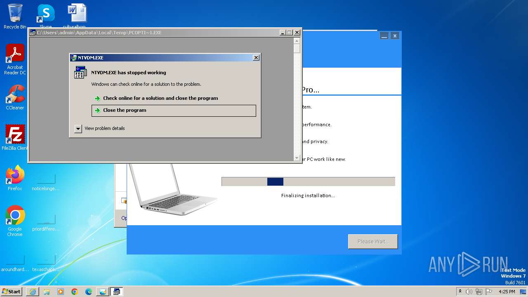Click the installer taskbar button
Viewport: 528px width, 297px height.
[x=103, y=292]
